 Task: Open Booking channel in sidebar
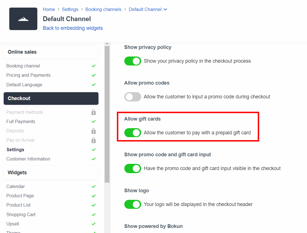[23, 66]
